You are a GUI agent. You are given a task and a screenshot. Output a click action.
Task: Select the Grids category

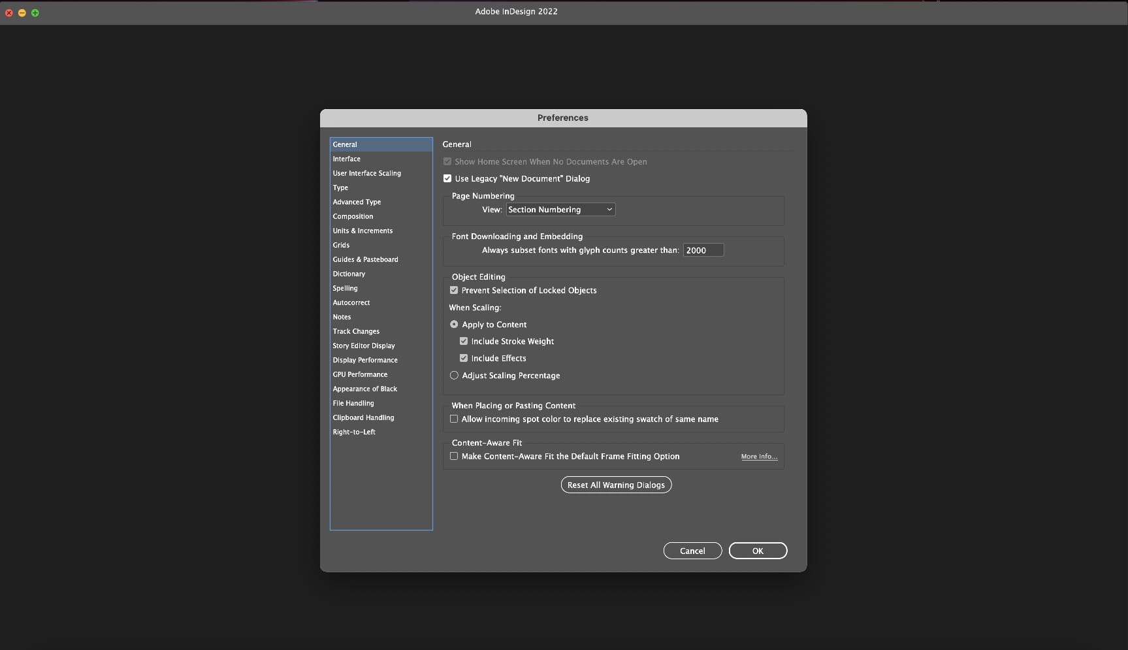[x=381, y=245]
